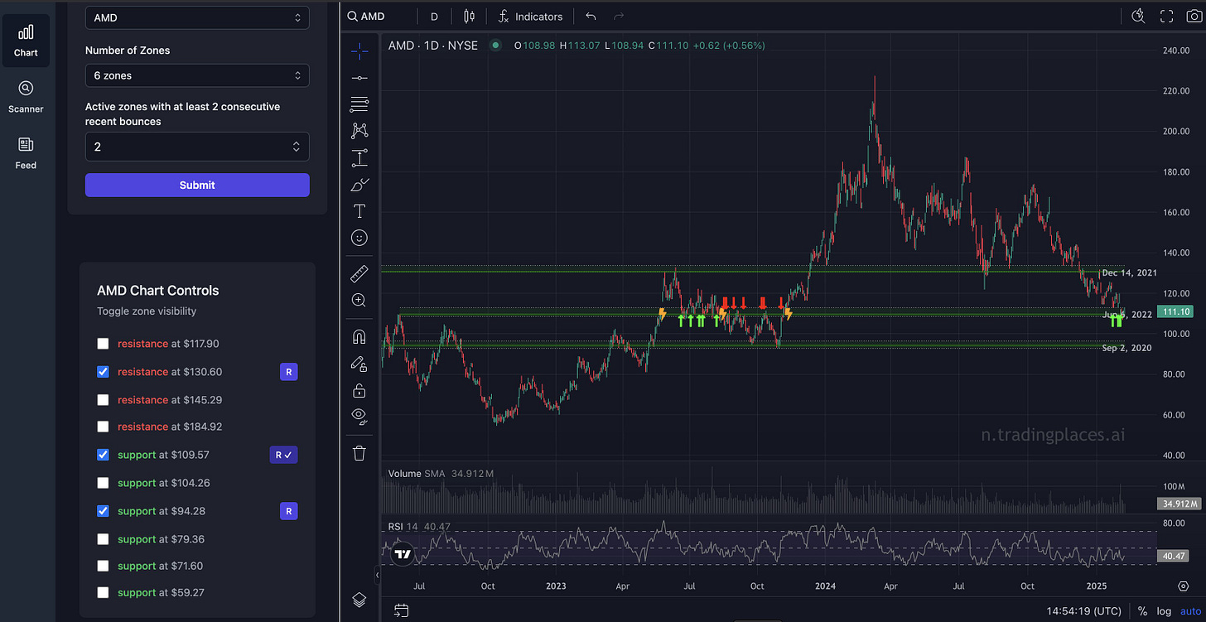Redo the chart action

coord(619,17)
